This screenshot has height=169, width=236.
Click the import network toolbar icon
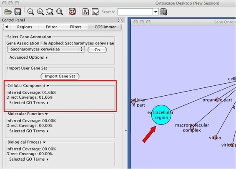coord(85,12)
